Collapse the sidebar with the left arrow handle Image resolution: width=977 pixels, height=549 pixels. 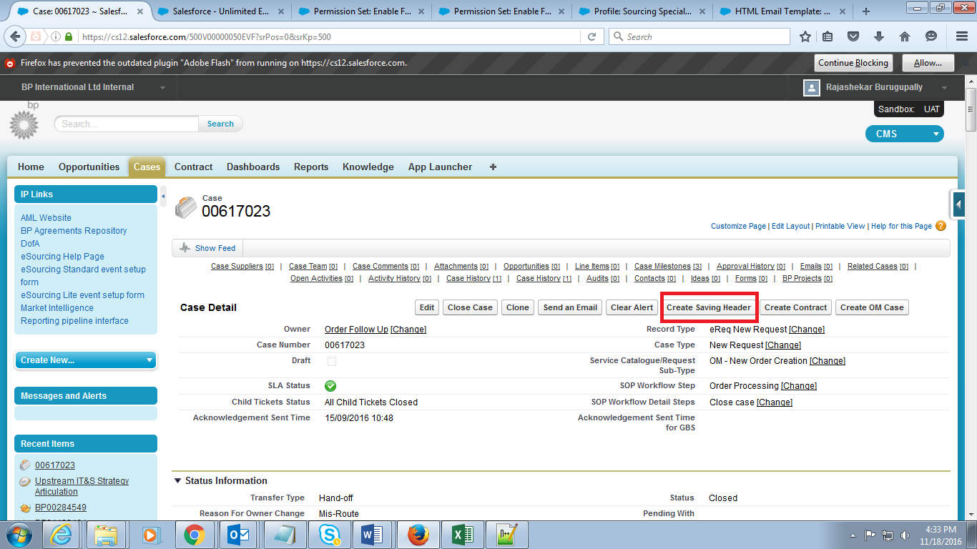[163, 196]
